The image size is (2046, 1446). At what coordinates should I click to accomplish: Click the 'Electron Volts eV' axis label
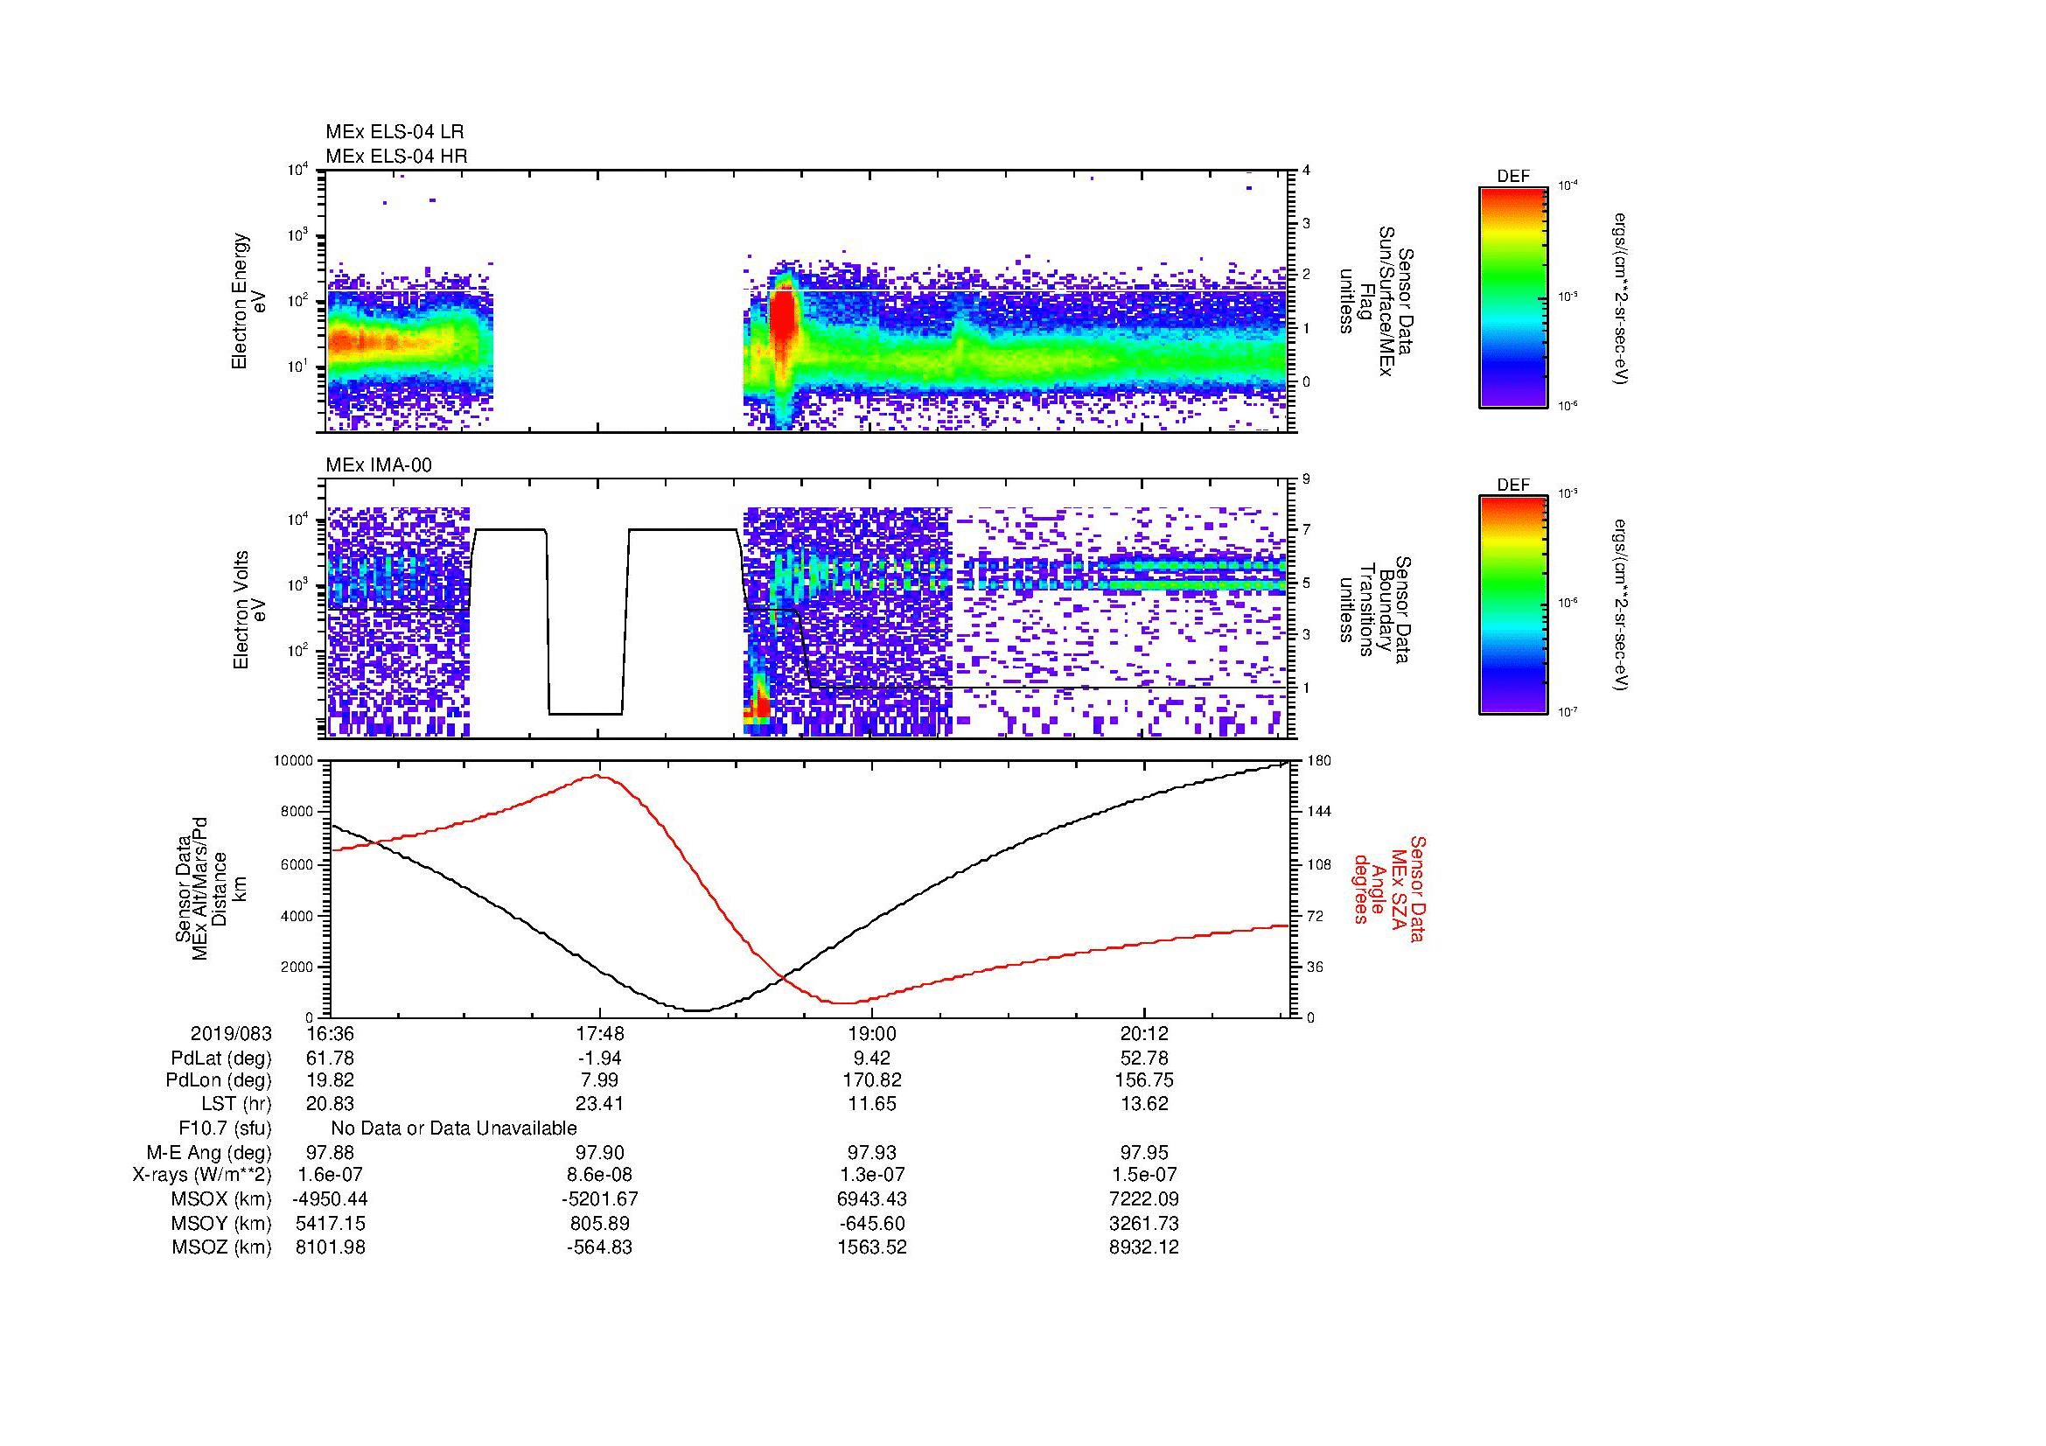[249, 610]
